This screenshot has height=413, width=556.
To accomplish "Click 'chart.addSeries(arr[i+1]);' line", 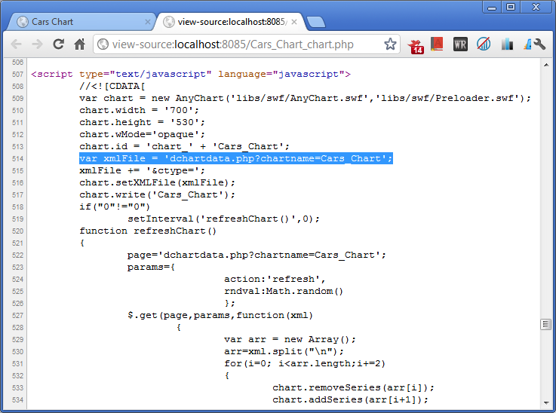I will tap(350, 399).
